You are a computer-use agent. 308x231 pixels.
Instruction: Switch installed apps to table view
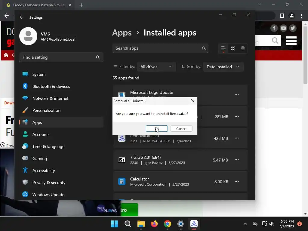[243, 48]
